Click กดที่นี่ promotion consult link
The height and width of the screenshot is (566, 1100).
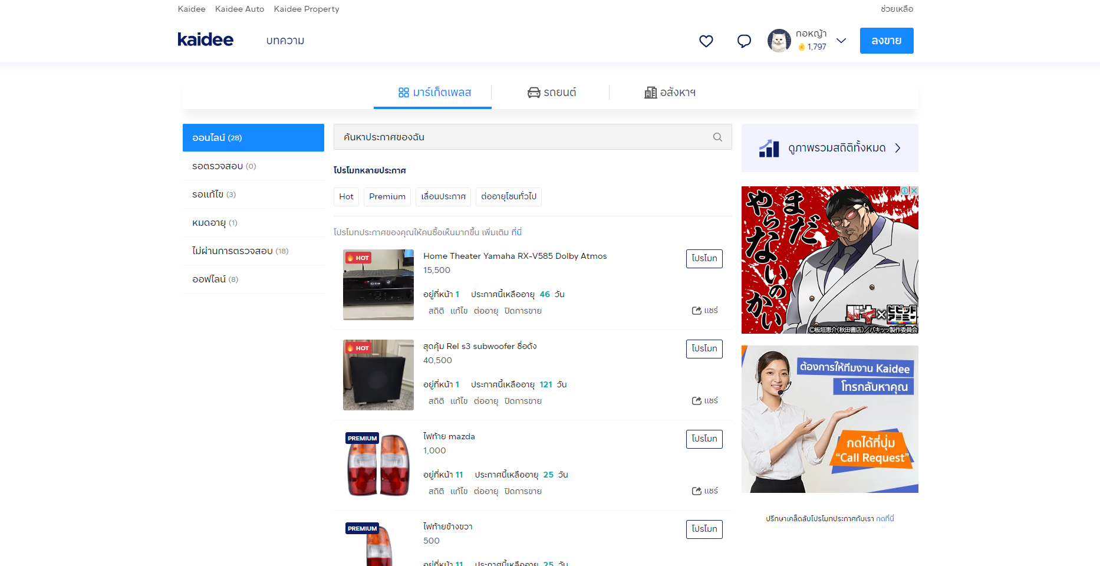tap(885, 519)
